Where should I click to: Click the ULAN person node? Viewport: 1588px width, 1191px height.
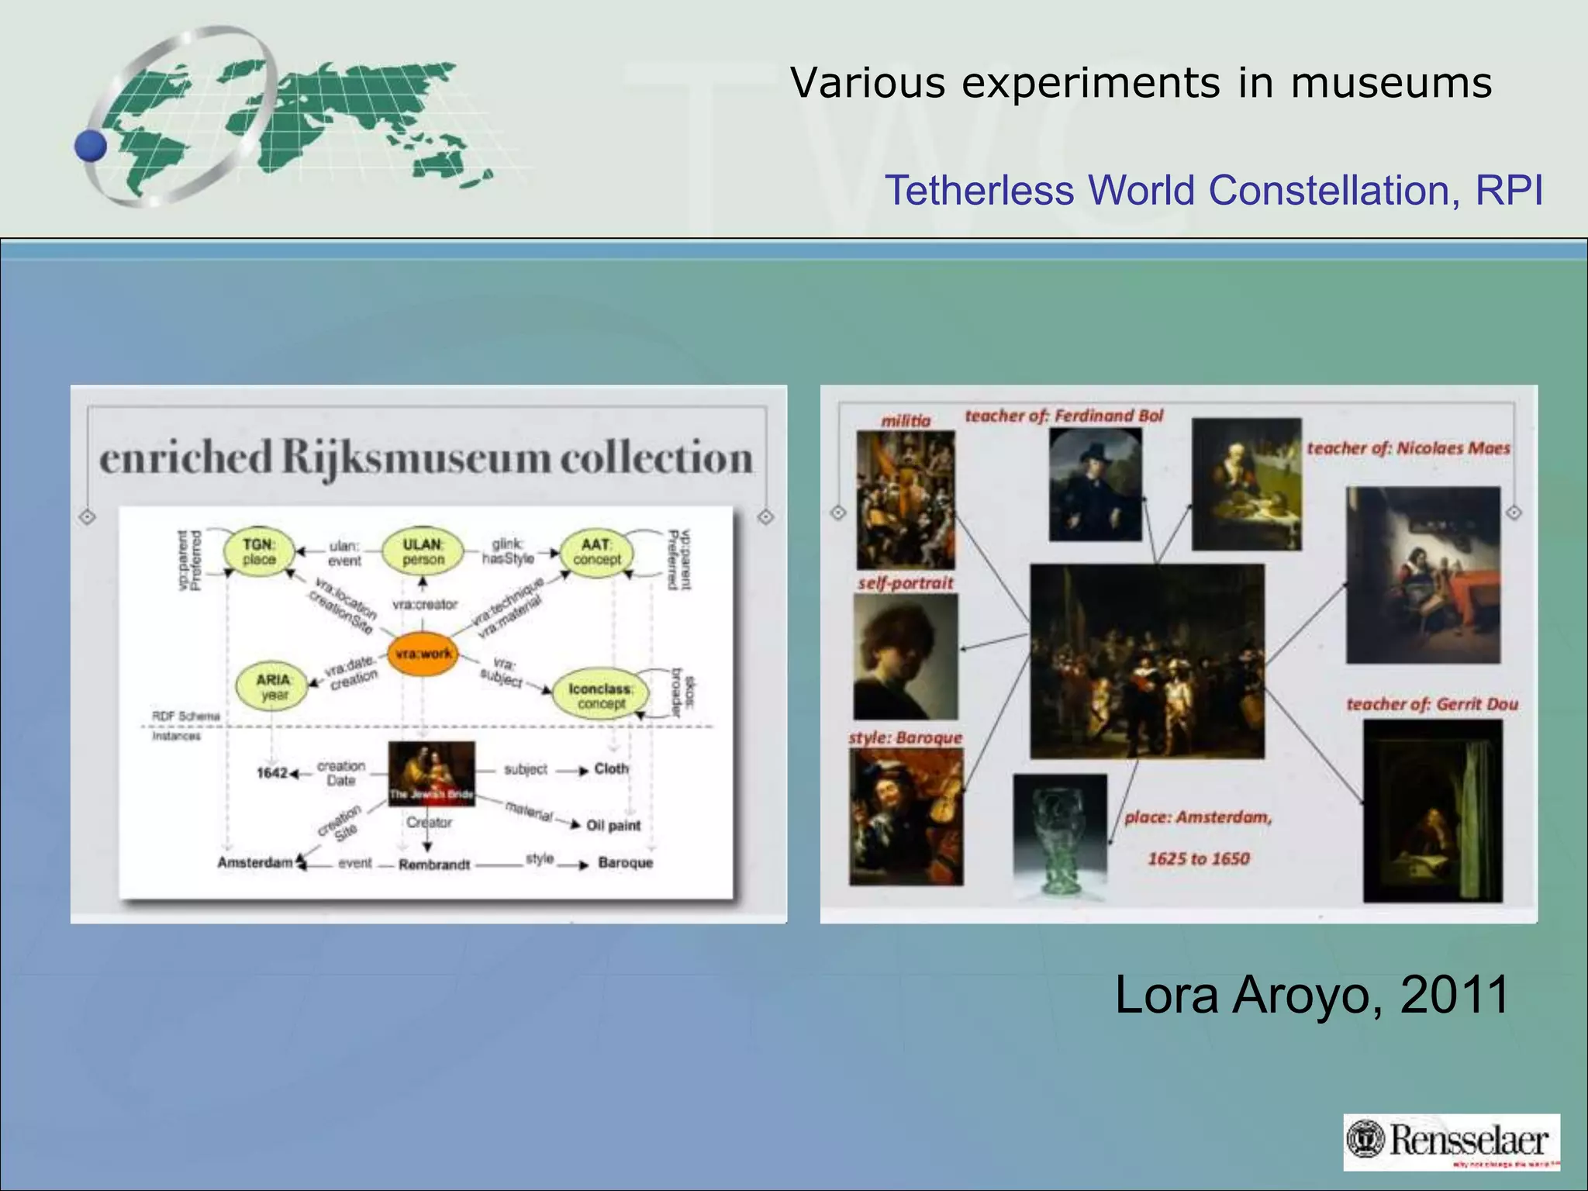click(x=423, y=552)
